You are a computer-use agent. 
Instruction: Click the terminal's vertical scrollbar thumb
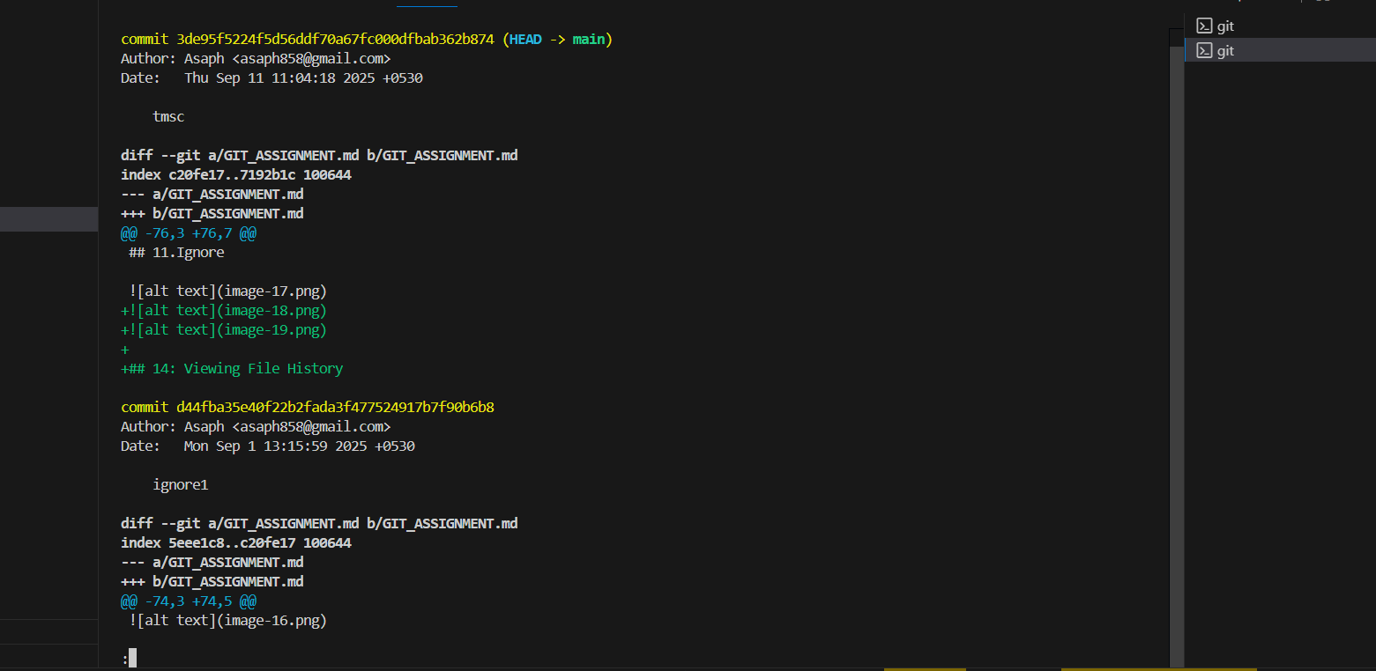(1176, 352)
